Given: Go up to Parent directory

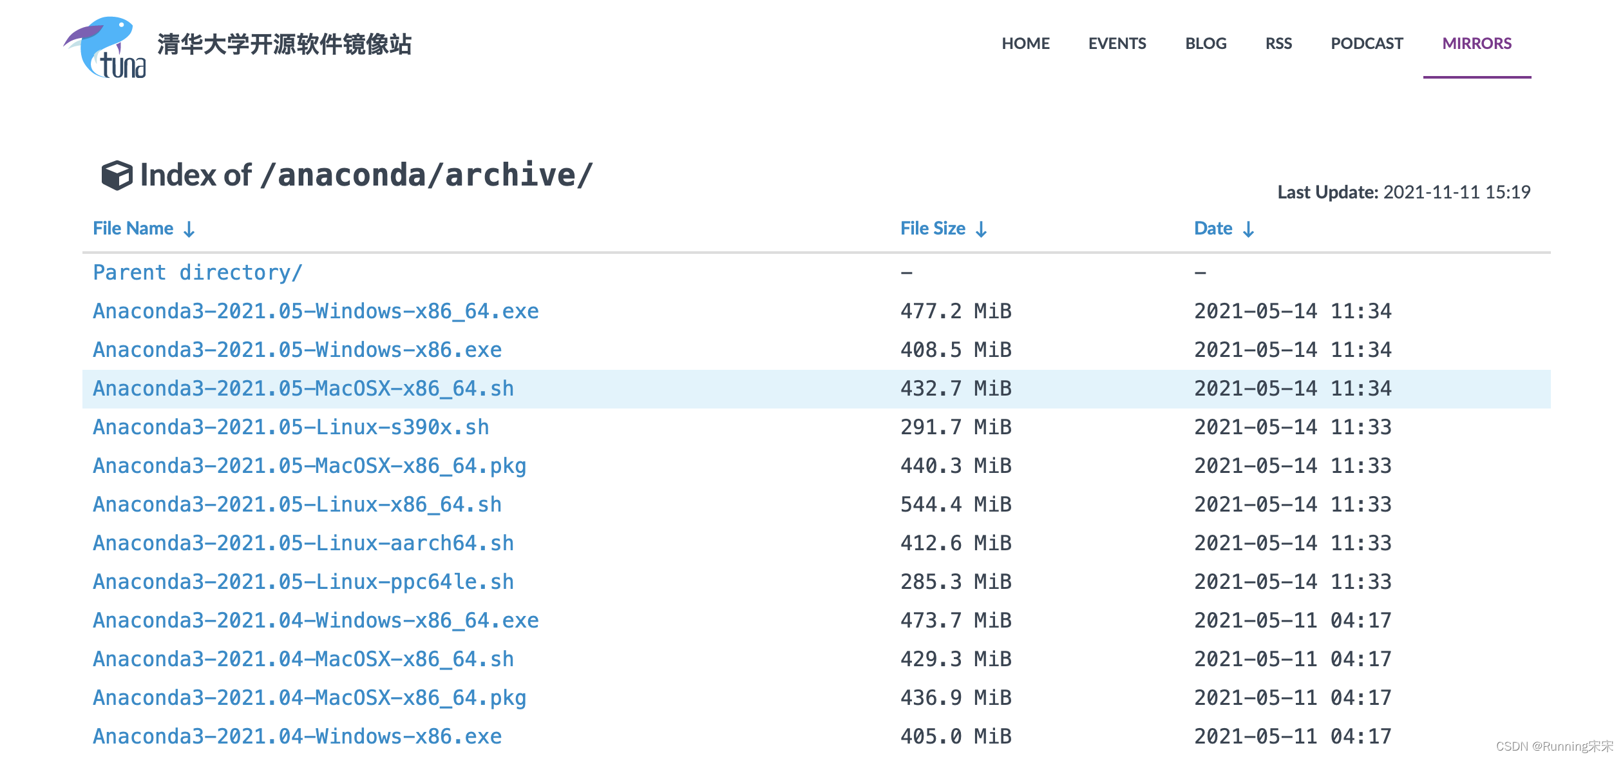Looking at the screenshot, I should 197,273.
